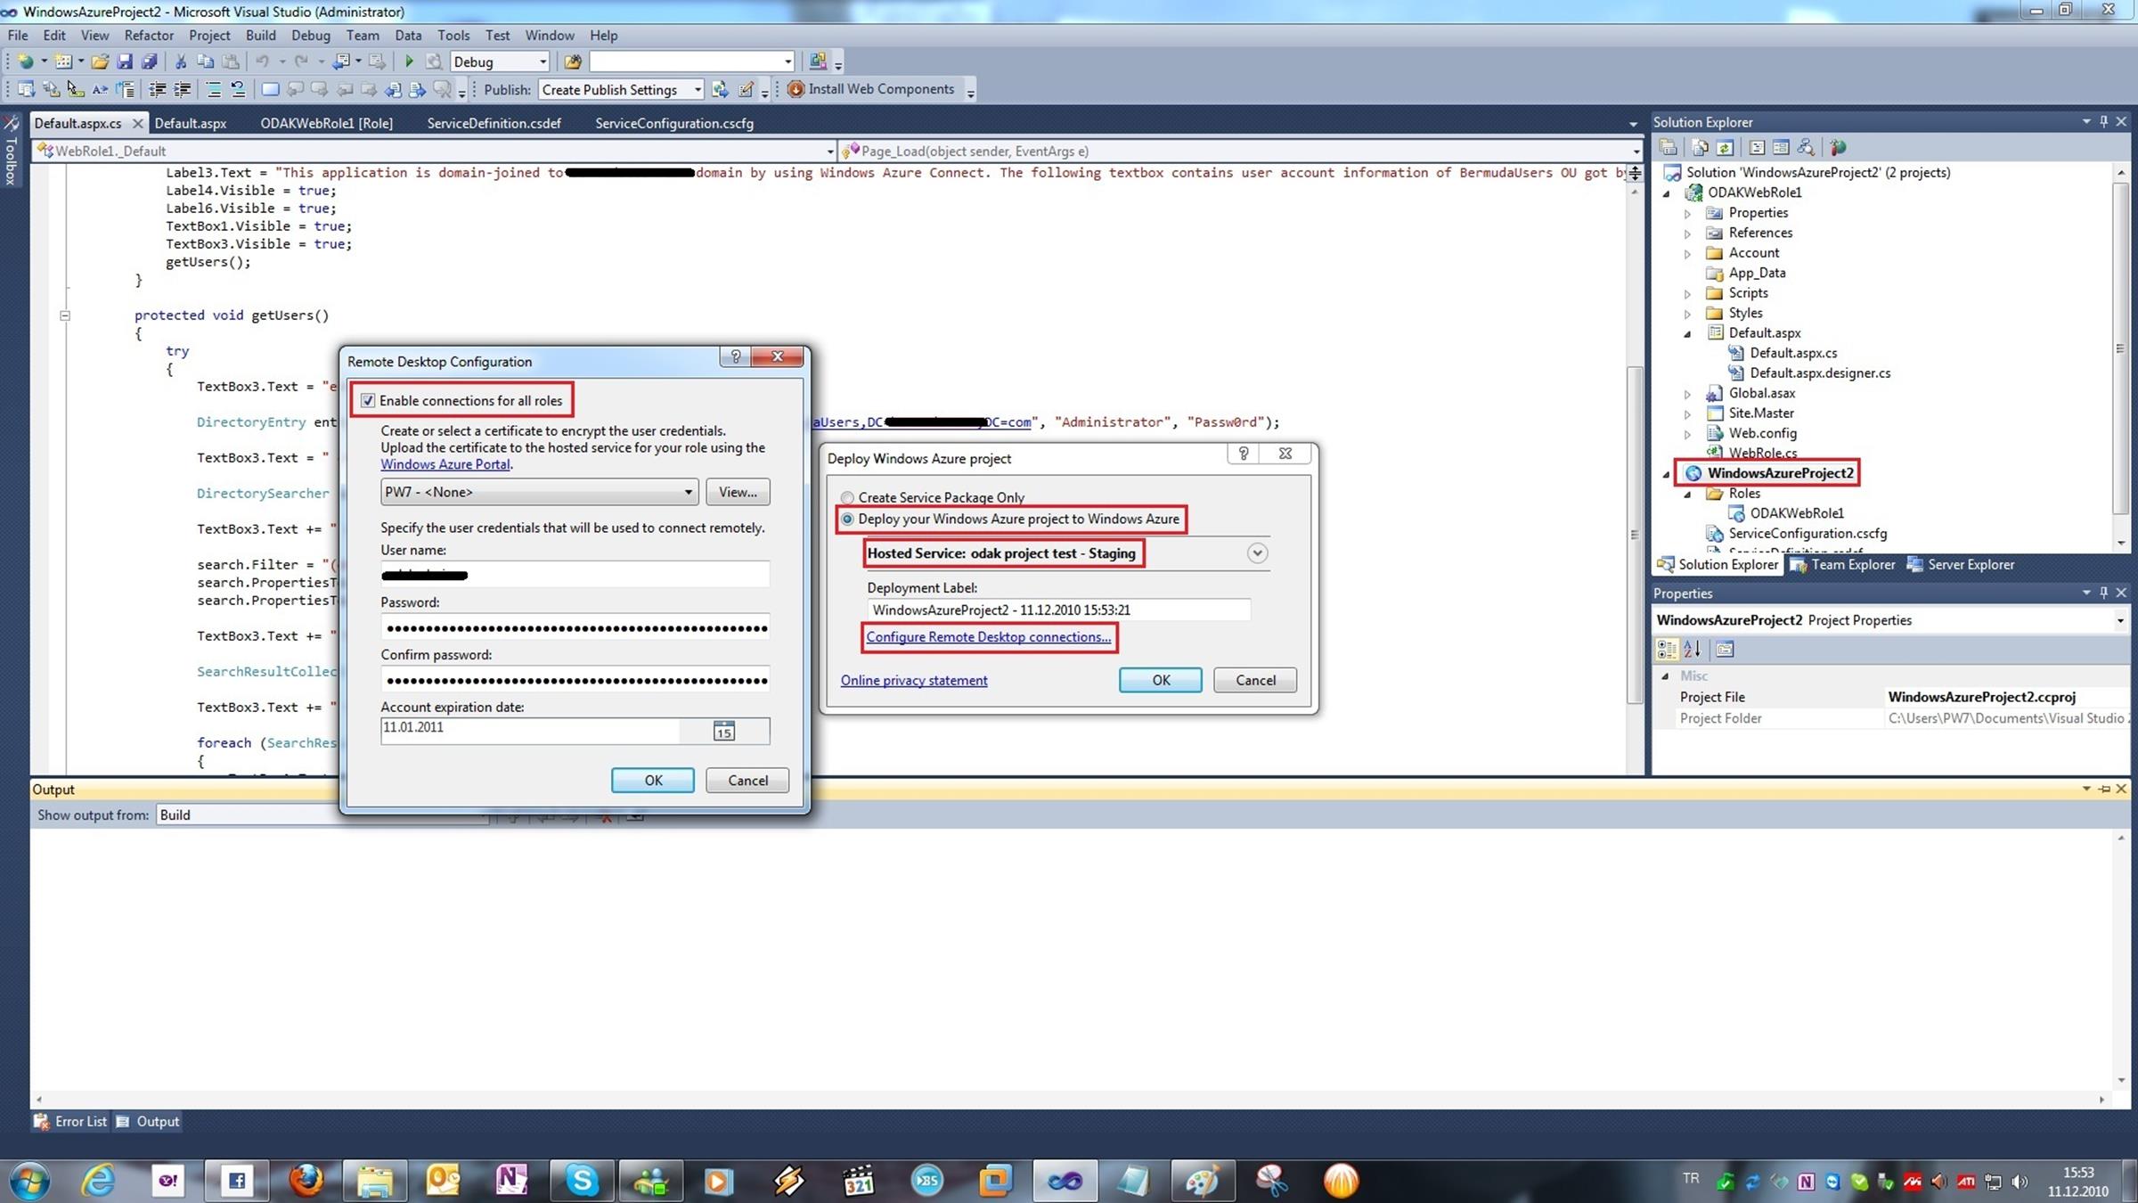
Task: Open the Debug menu
Action: click(x=310, y=36)
